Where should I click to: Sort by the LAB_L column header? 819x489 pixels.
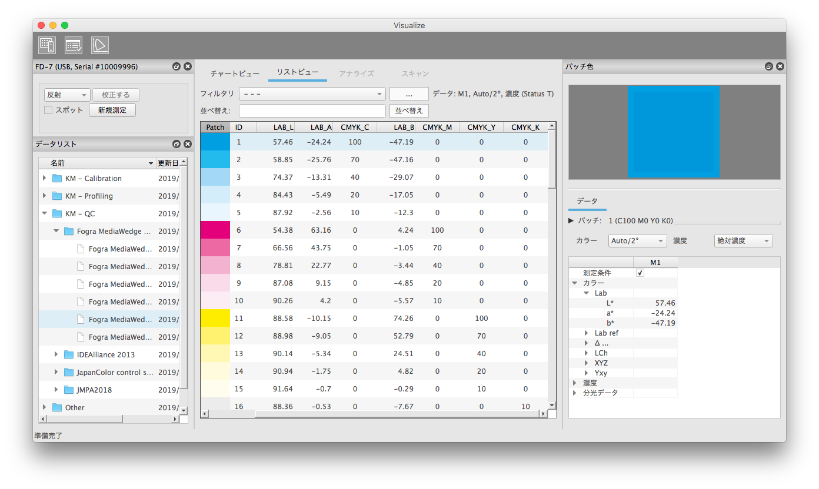point(275,127)
